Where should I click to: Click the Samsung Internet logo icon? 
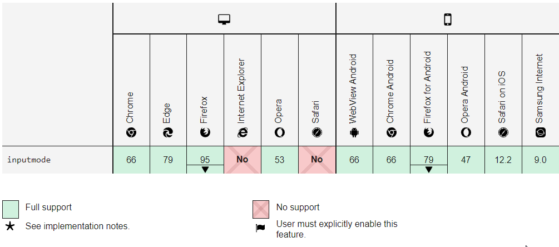540,132
